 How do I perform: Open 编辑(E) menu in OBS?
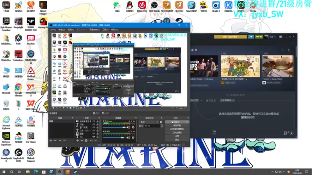coord(62,30)
